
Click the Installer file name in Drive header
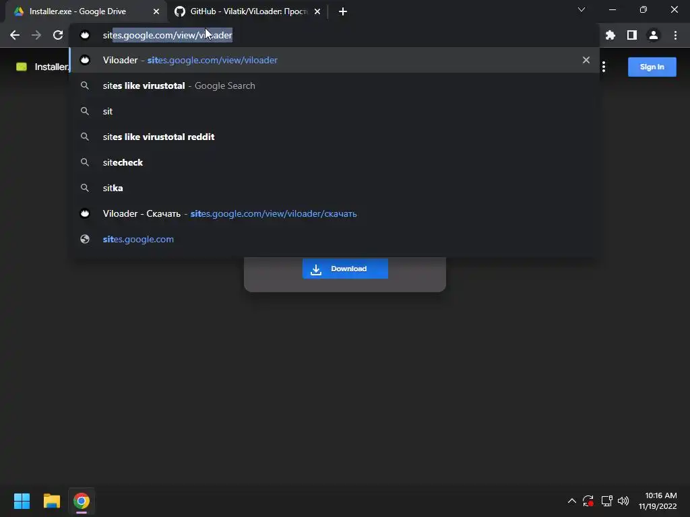coord(52,67)
